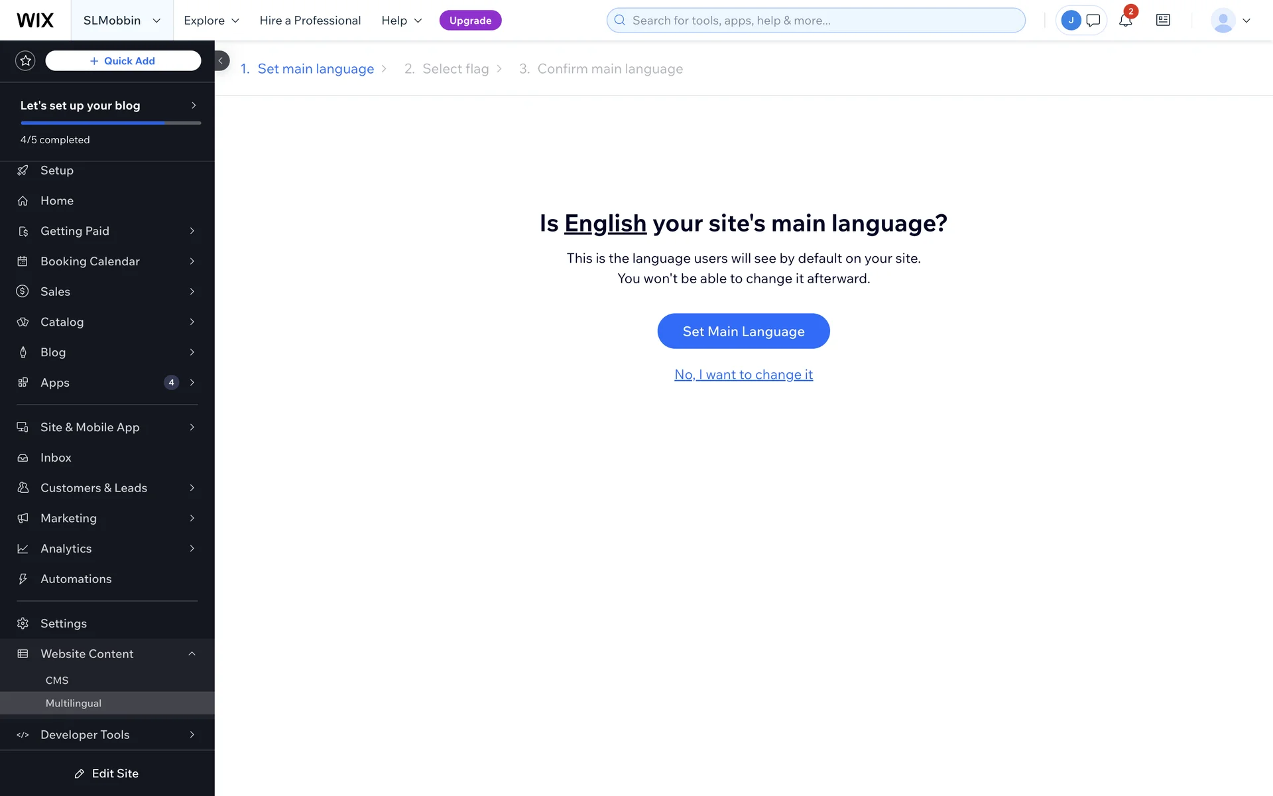1273x796 pixels.
Task: Open Inbox from sidebar
Action: click(56, 458)
